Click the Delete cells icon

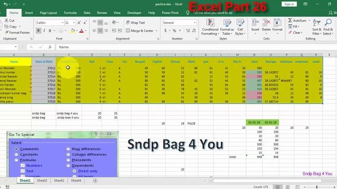[266, 23]
